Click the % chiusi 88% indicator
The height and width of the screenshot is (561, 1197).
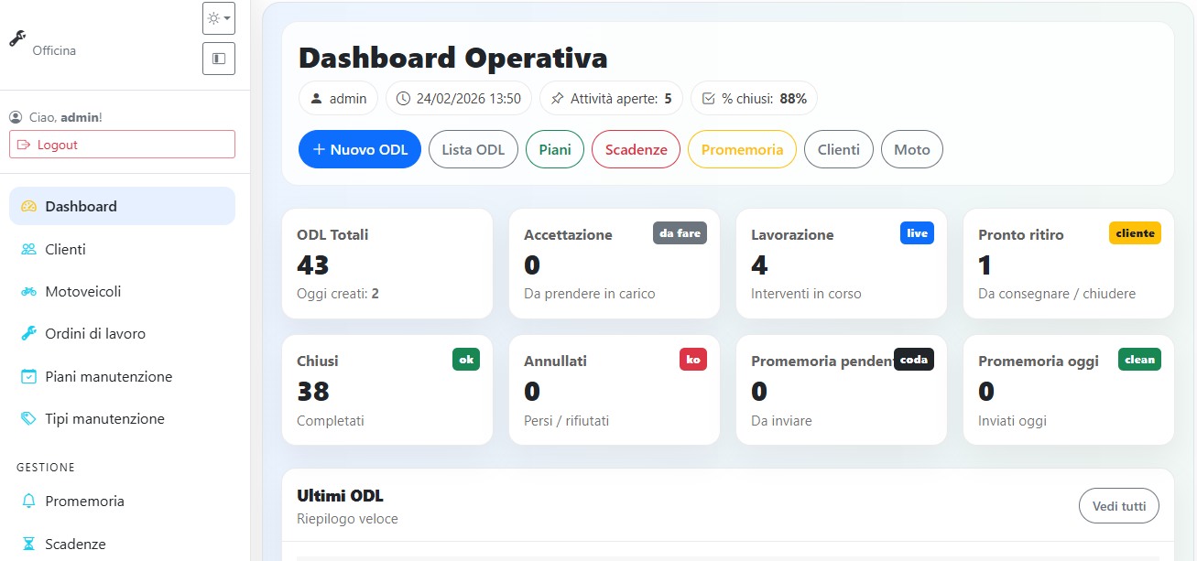(x=754, y=98)
